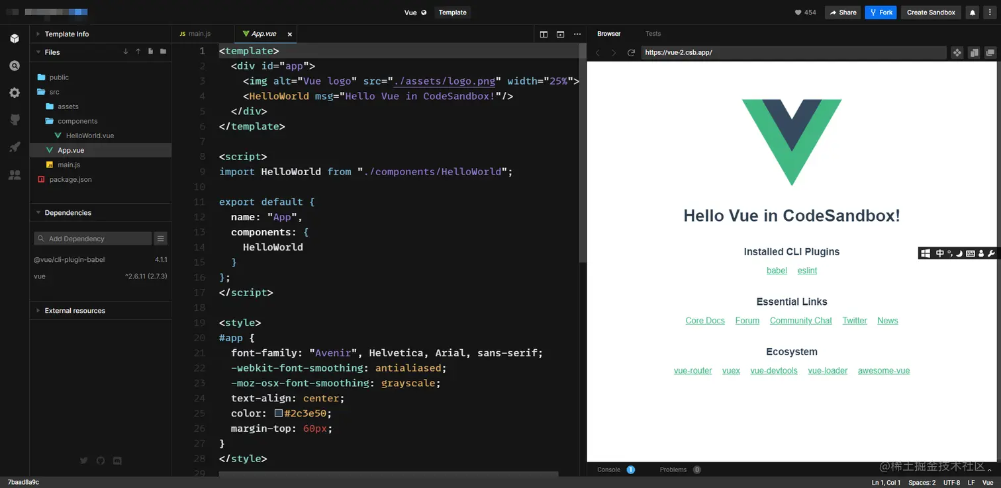Click the heart like icon with 454
1001x488 pixels.
(798, 13)
